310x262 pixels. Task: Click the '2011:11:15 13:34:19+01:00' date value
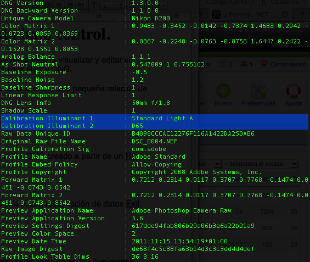point(179,241)
